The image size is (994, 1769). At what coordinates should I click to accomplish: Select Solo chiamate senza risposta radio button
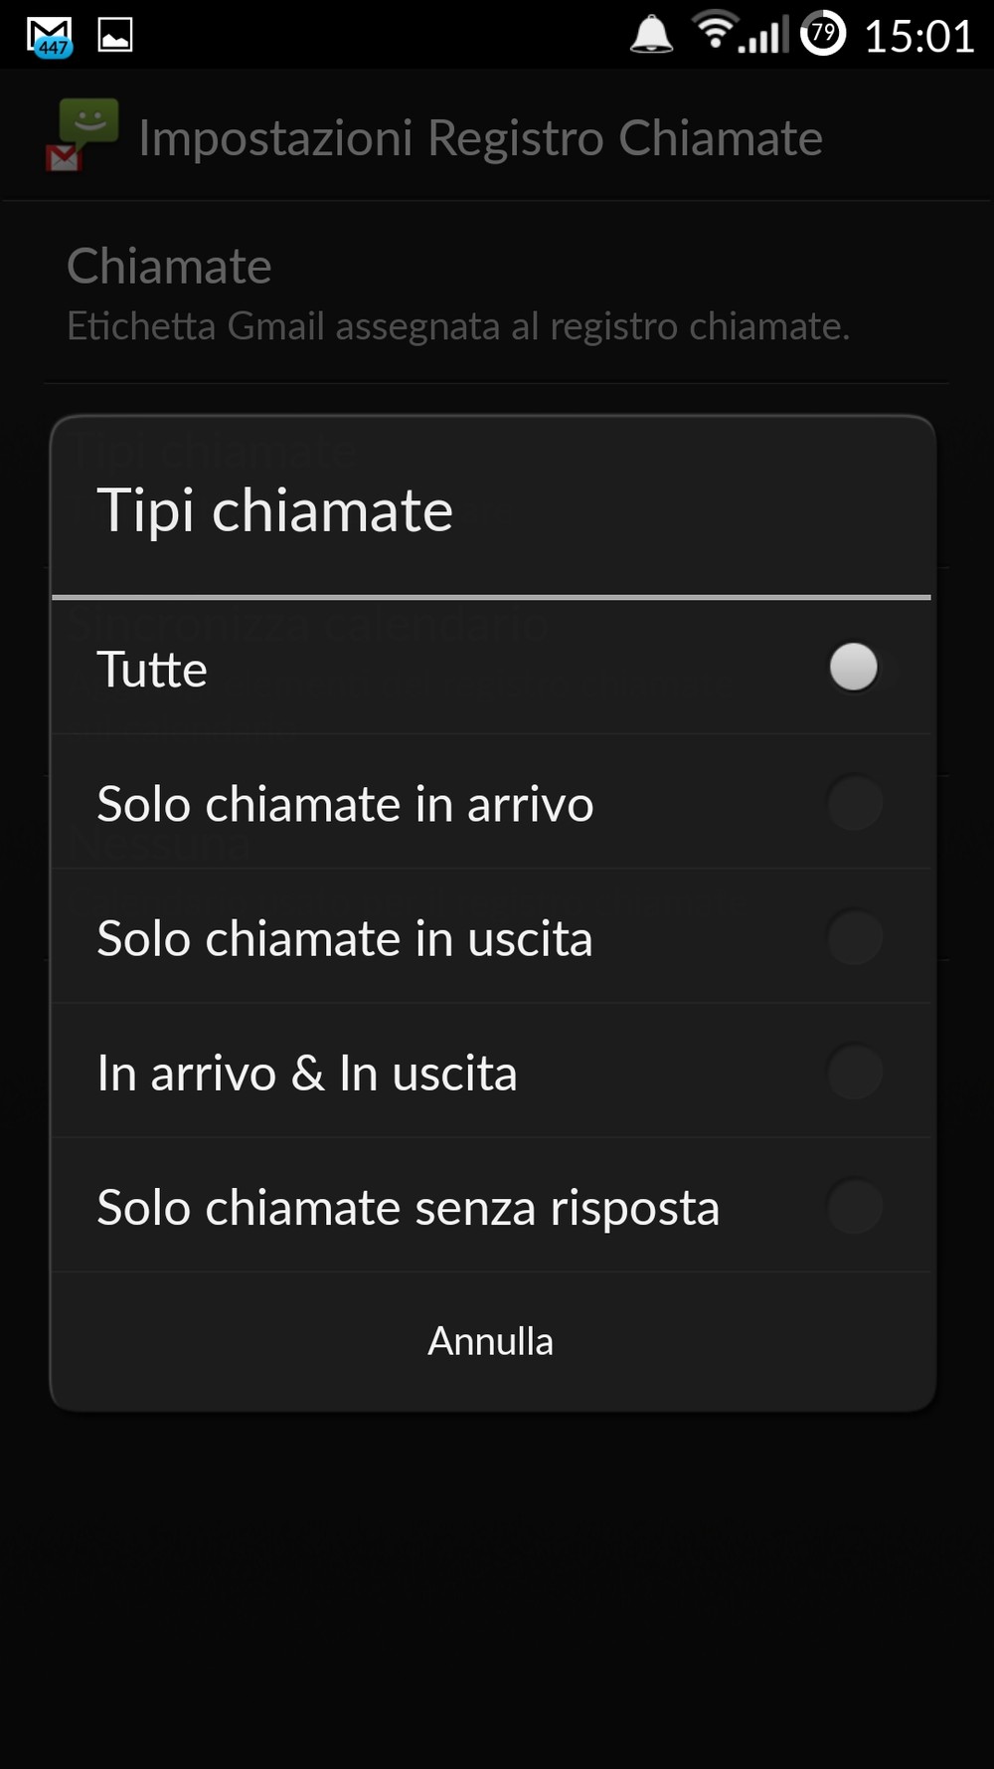[854, 1206]
